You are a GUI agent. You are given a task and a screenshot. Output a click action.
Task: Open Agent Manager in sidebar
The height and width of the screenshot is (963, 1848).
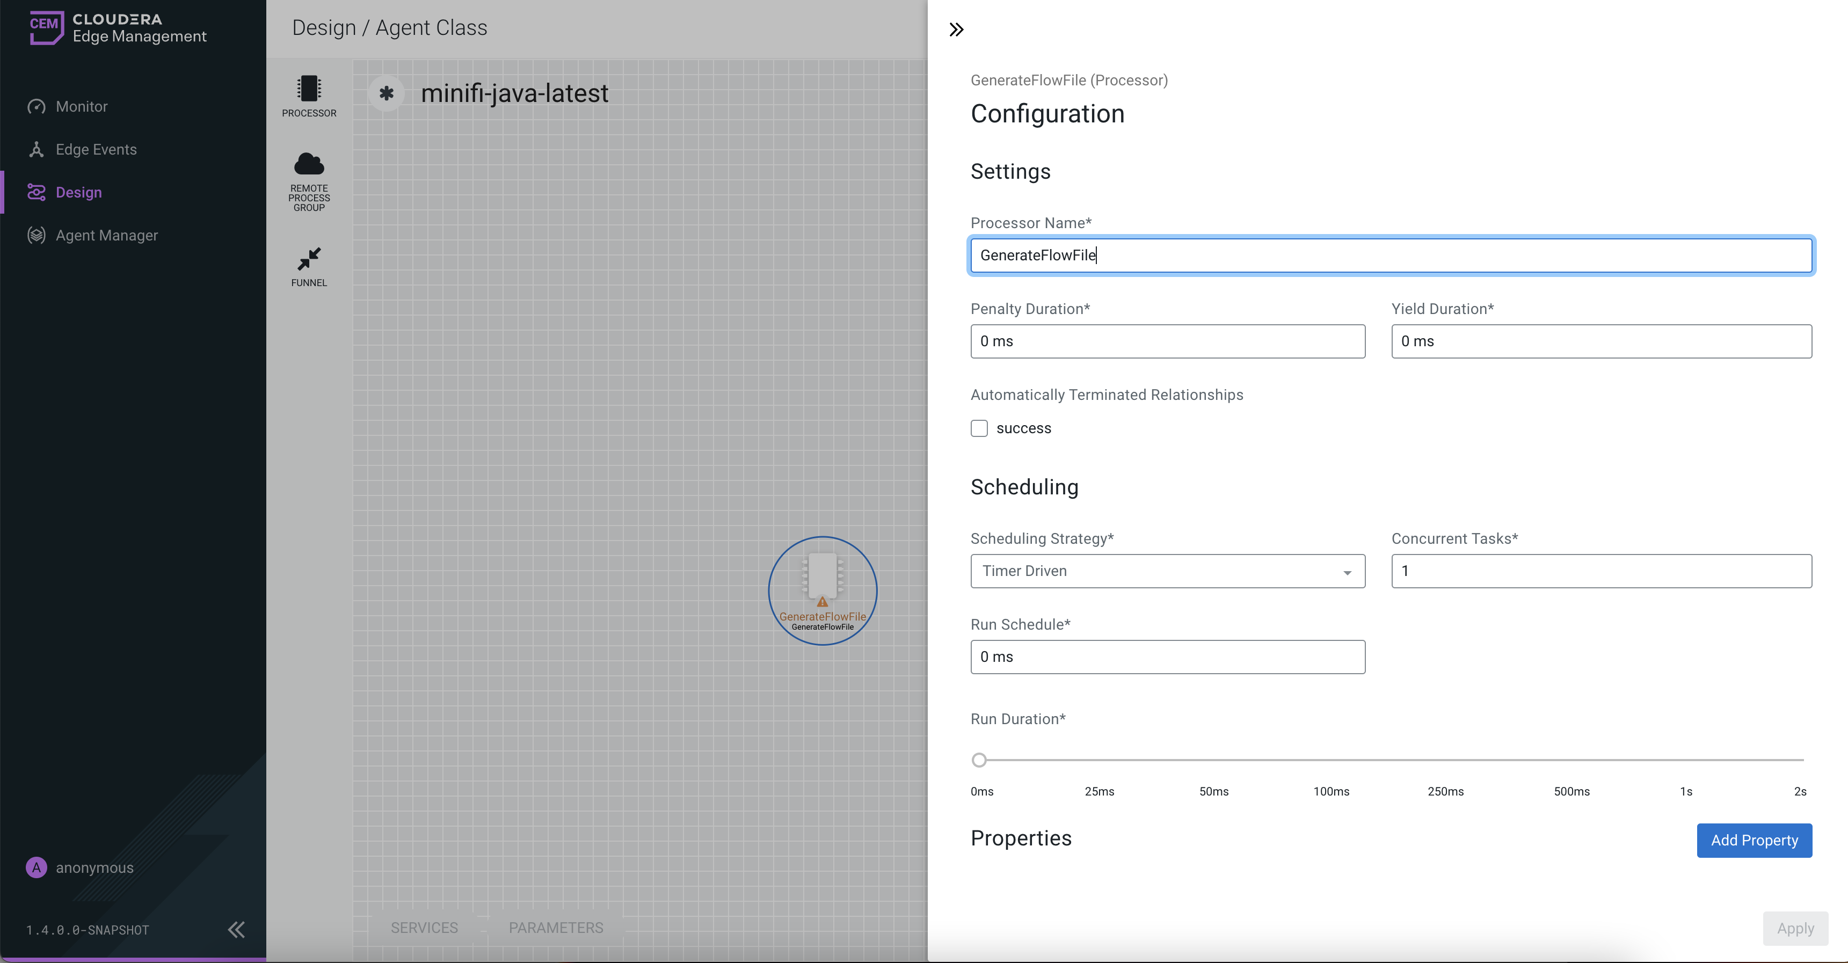[x=106, y=235]
